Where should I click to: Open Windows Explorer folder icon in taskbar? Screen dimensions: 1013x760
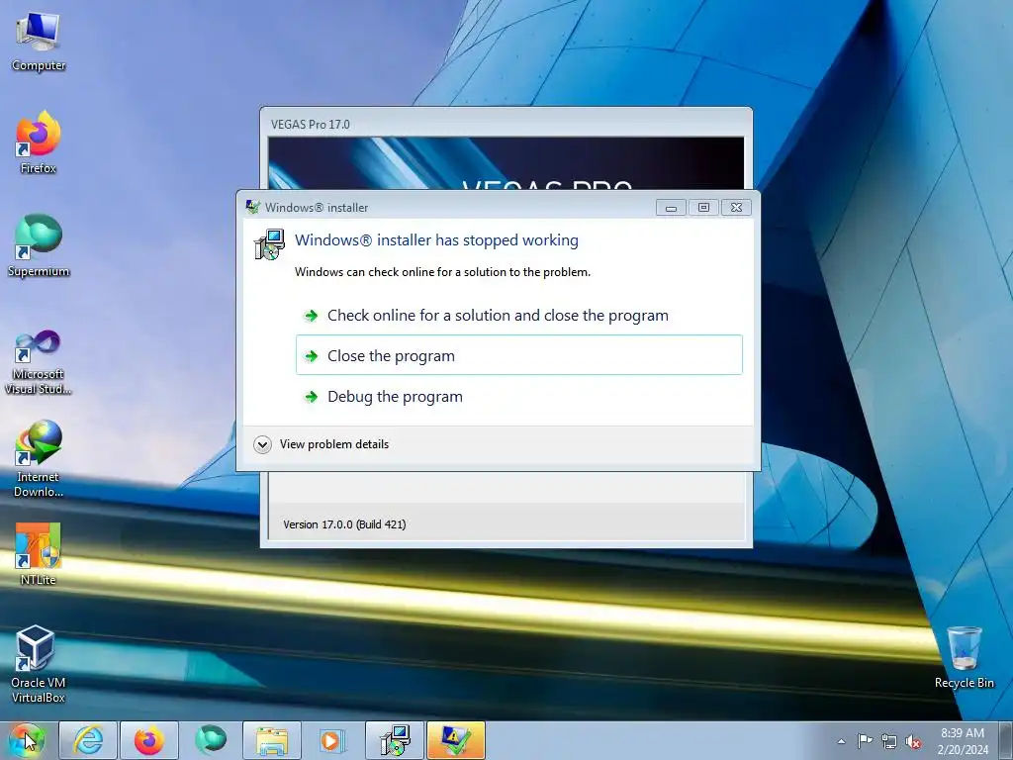tap(272, 740)
